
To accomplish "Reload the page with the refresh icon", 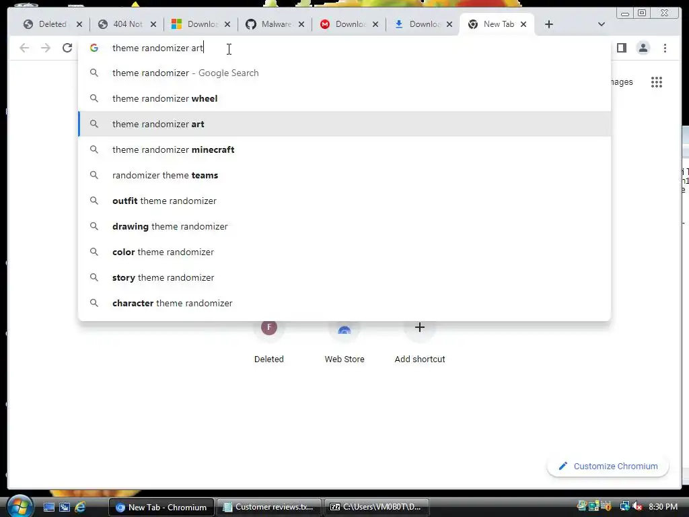I will pos(67,48).
